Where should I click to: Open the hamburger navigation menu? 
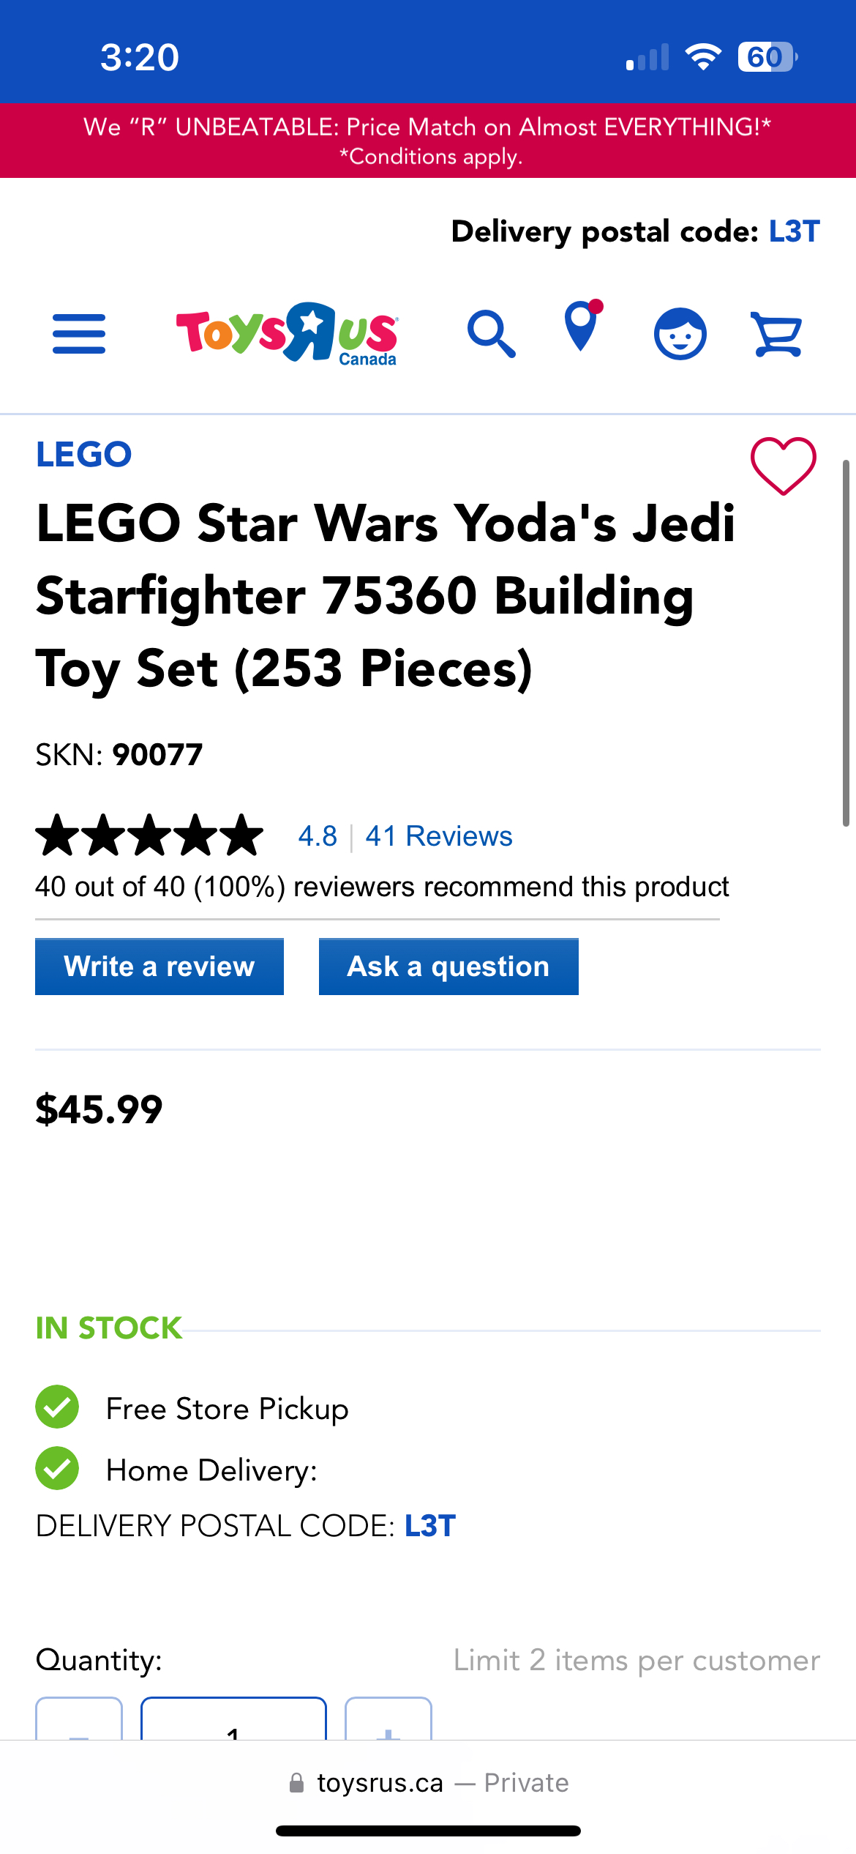point(79,334)
